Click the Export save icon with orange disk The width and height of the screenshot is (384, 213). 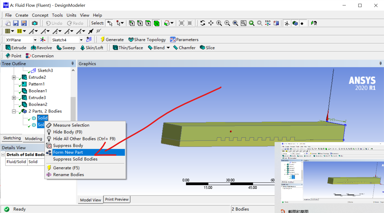click(24, 23)
